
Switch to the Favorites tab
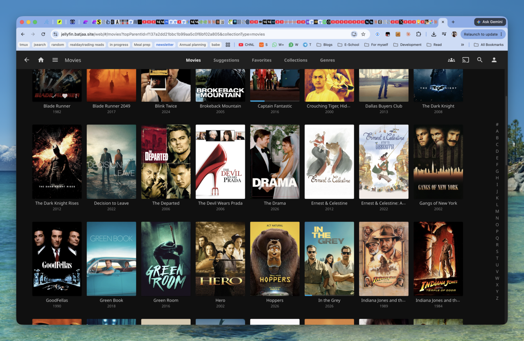pyautogui.click(x=262, y=60)
